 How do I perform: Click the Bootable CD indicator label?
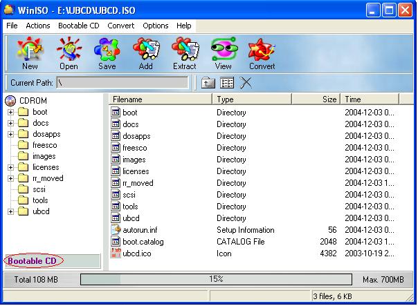(33, 260)
